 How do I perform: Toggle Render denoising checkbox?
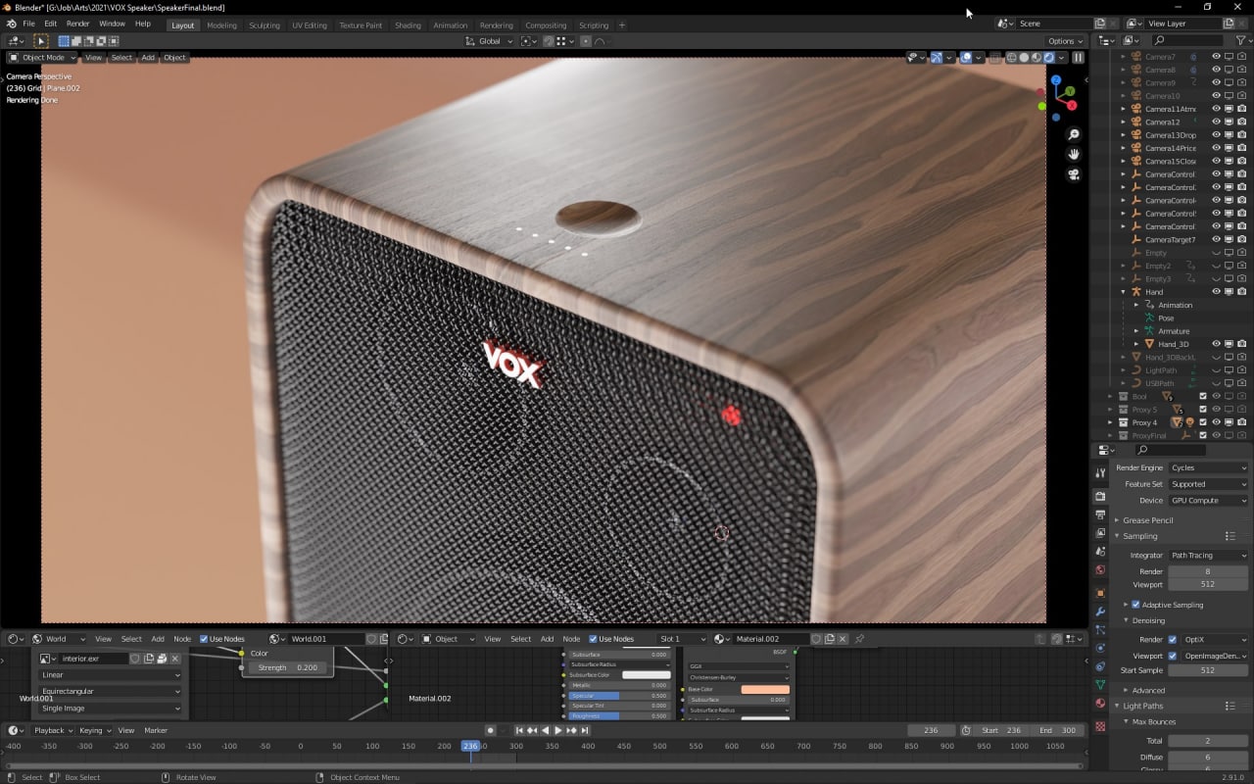pyautogui.click(x=1173, y=640)
